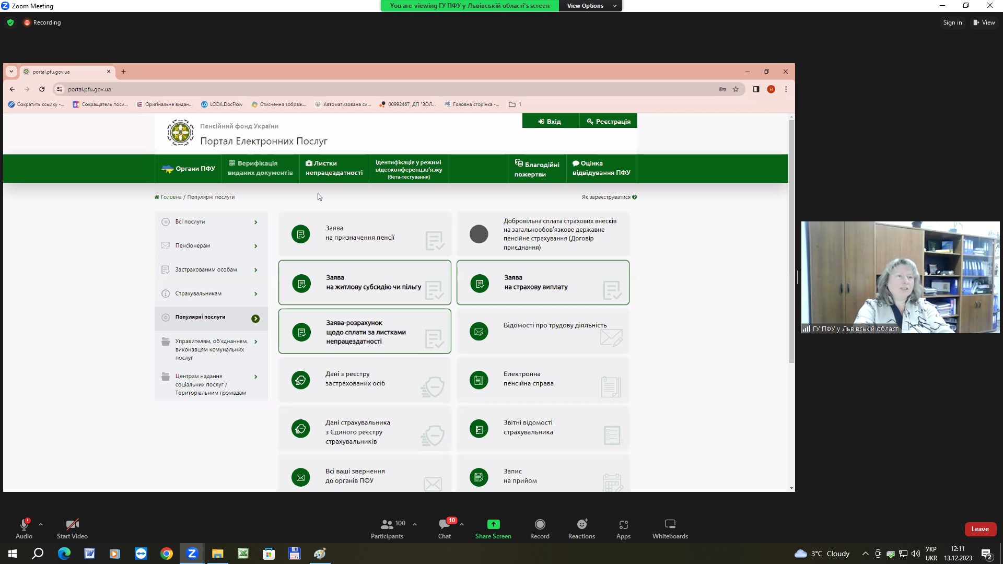Open the Chat panel
Screen dimensions: 1003x564
tap(444, 524)
